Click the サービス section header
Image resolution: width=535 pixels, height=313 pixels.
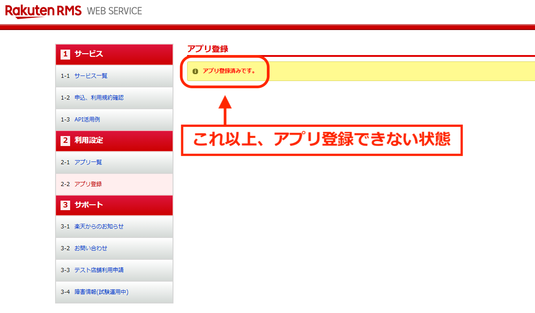[x=89, y=54]
